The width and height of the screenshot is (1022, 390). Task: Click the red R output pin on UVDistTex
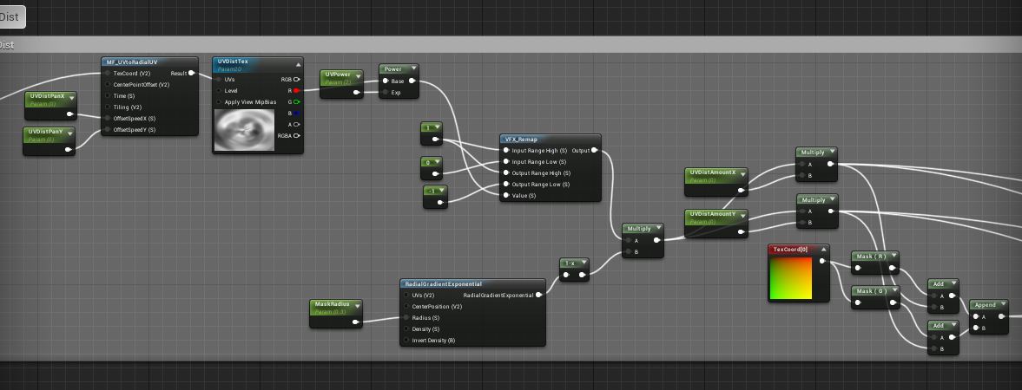point(296,90)
